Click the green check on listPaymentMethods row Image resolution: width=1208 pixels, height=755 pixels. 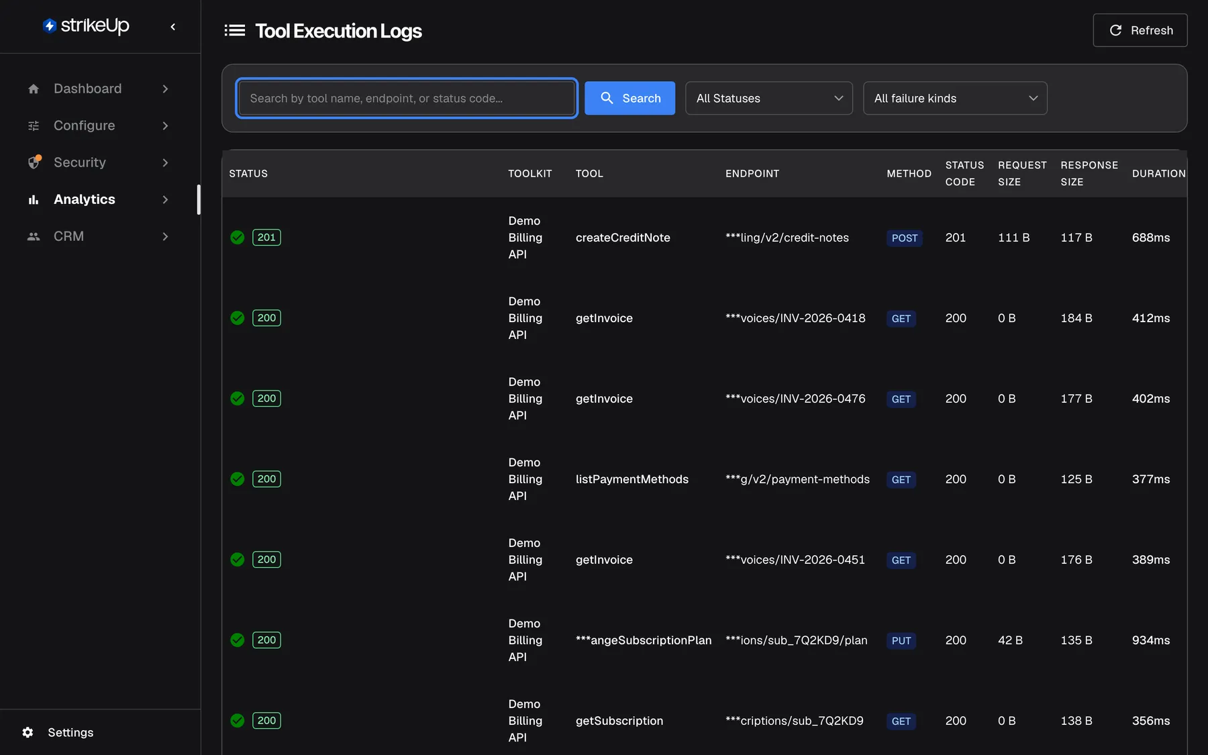click(237, 479)
